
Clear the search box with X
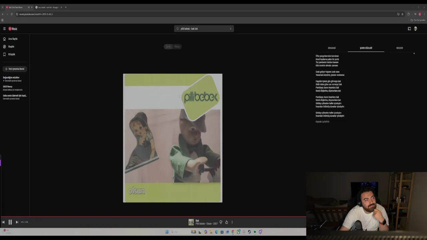pyautogui.click(x=230, y=29)
